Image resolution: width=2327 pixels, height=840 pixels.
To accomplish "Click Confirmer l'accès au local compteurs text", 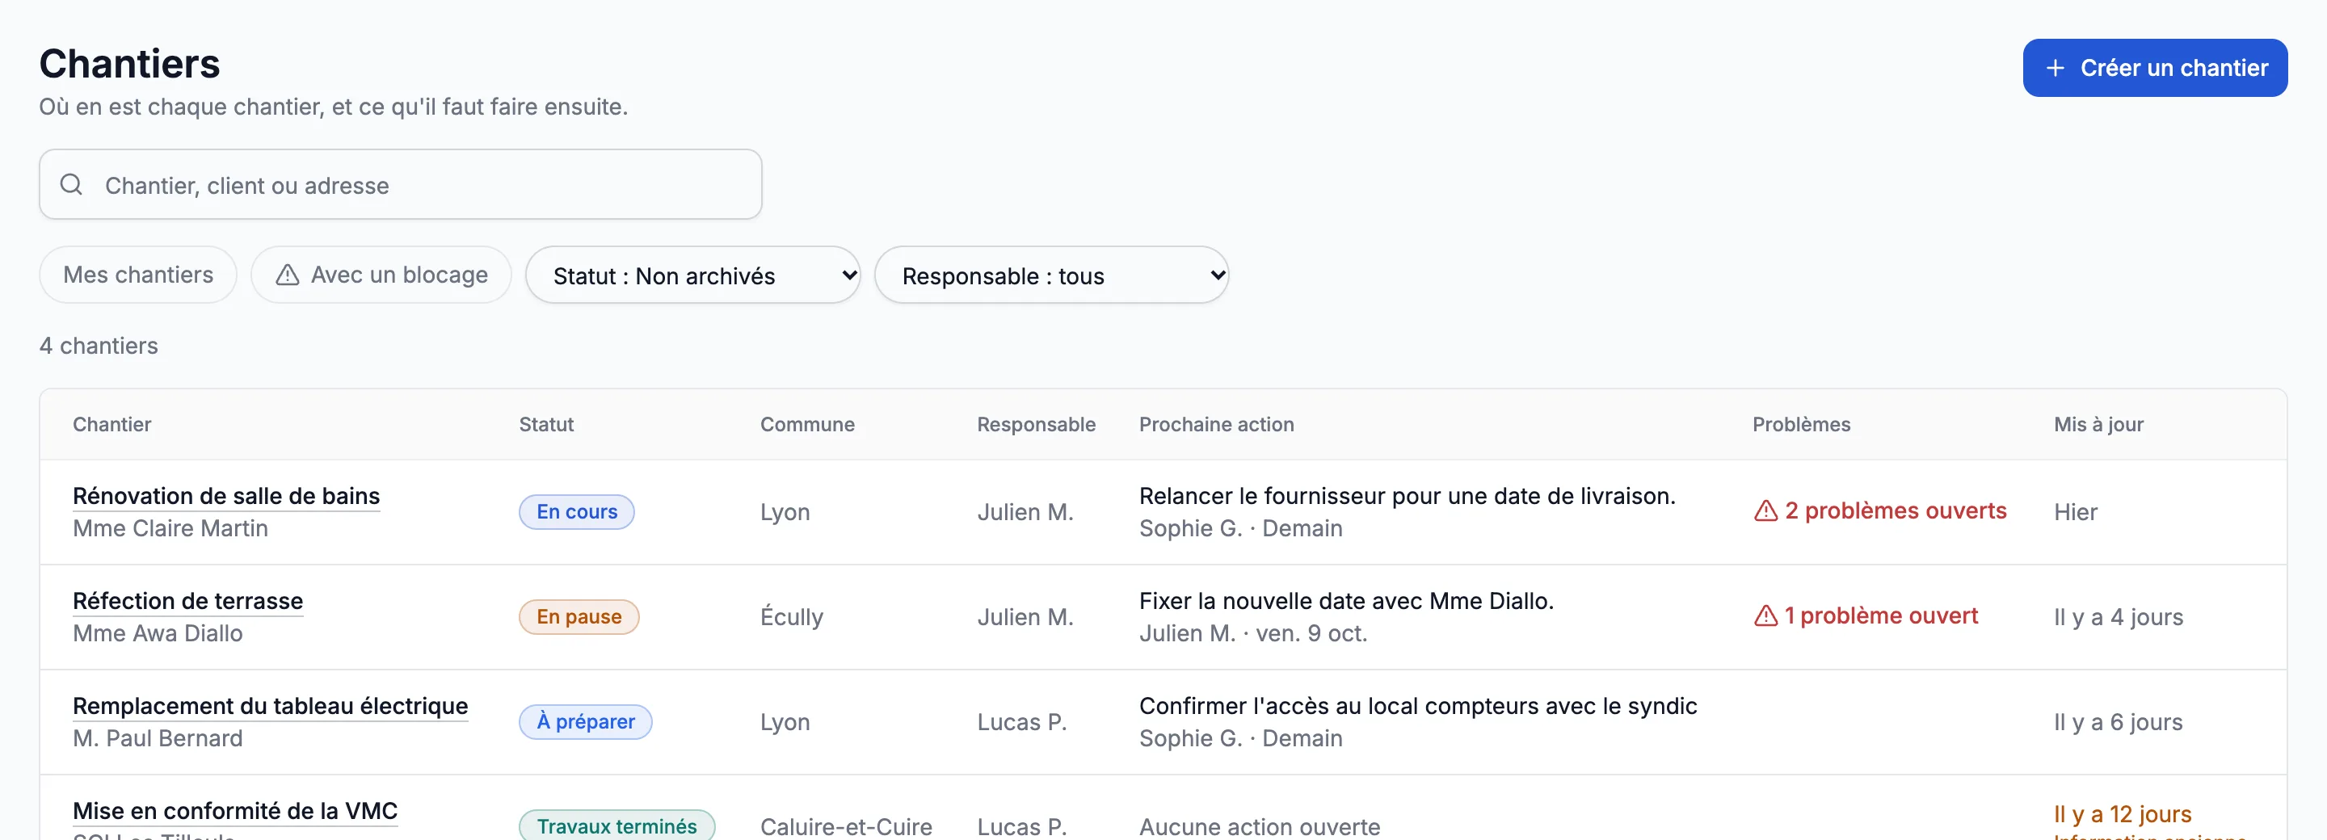I will pyautogui.click(x=1418, y=705).
